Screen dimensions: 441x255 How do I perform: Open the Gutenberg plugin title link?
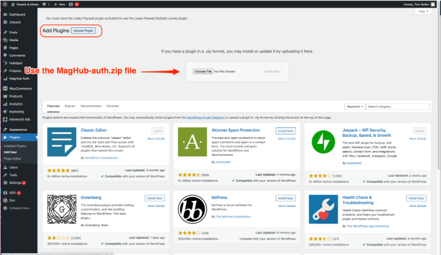coord(91,197)
